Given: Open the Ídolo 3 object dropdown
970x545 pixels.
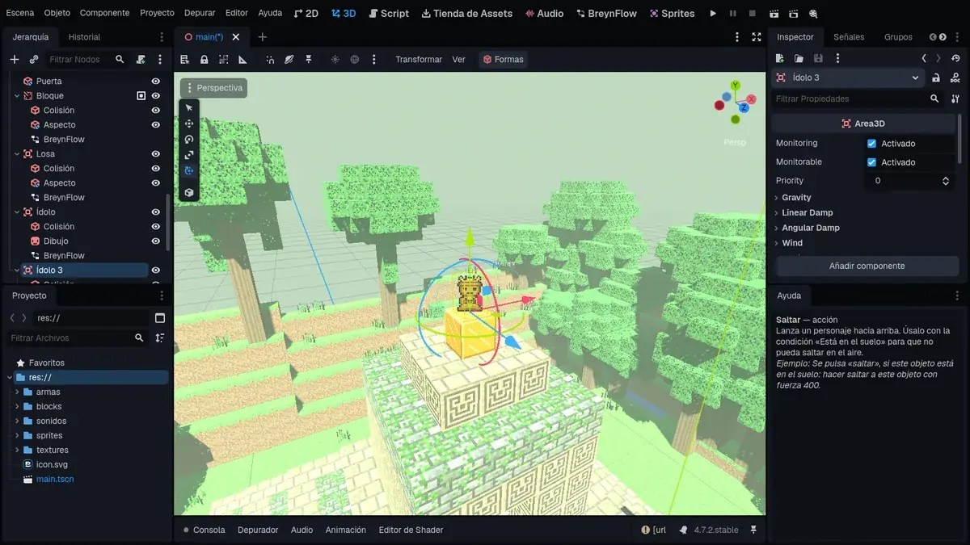Looking at the screenshot, I should (x=848, y=78).
